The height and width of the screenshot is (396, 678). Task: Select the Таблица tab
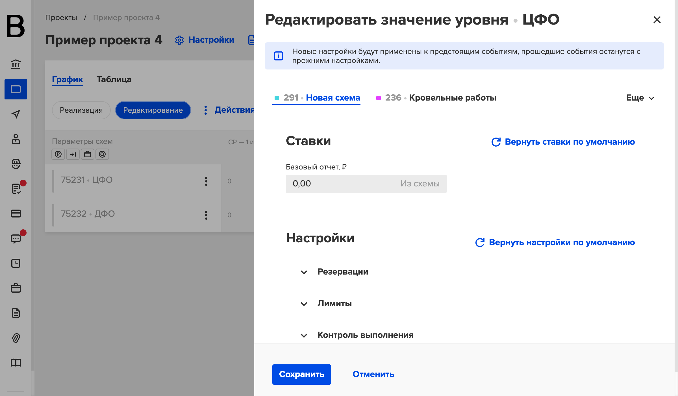[x=114, y=79]
